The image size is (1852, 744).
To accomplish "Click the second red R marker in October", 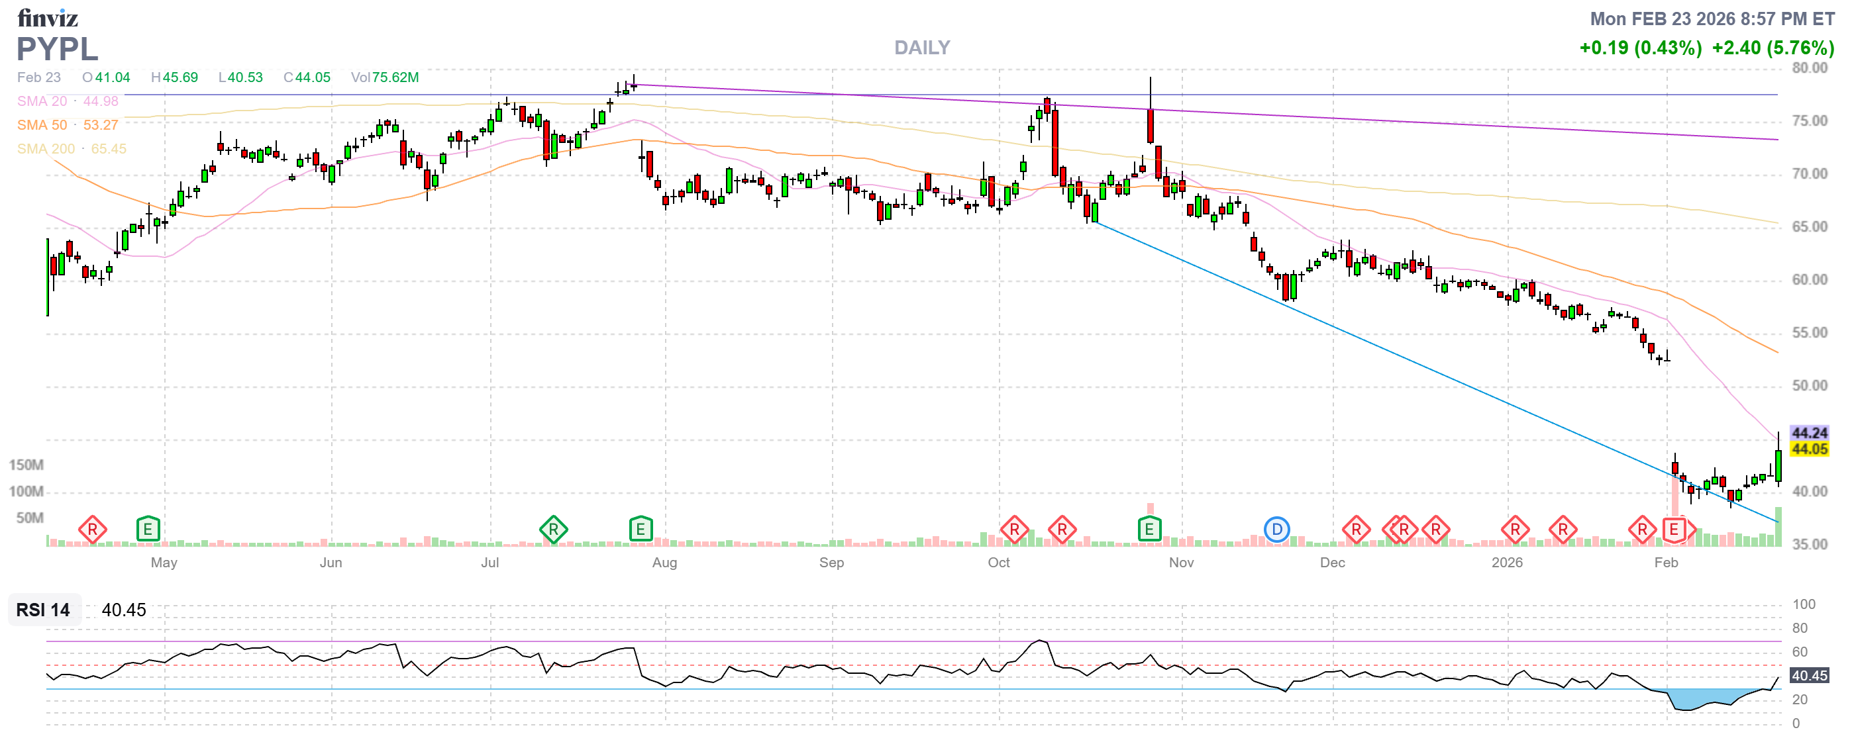I will pos(1062,530).
